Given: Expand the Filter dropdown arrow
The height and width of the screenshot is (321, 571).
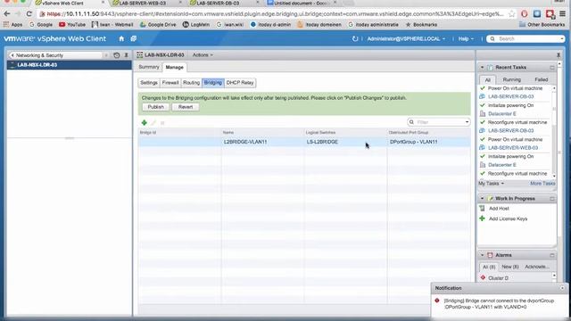Looking at the screenshot, I should pyautogui.click(x=467, y=122).
